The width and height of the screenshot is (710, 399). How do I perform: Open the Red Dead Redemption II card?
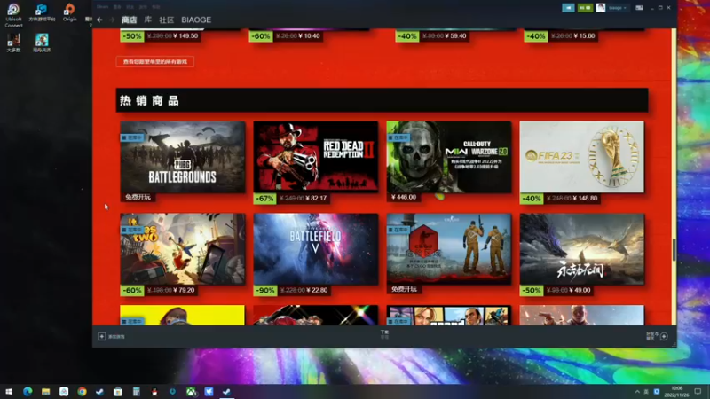(316, 157)
